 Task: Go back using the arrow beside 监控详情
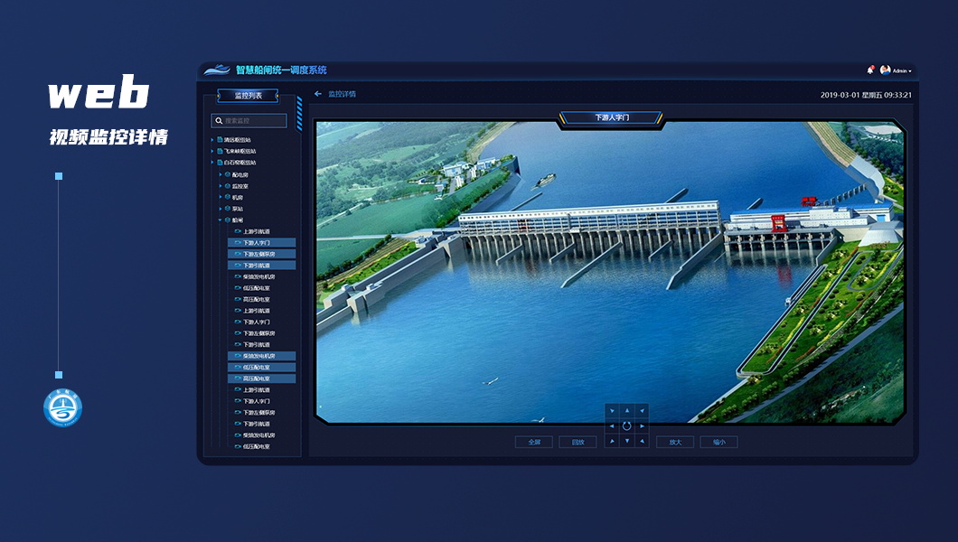[x=318, y=94]
